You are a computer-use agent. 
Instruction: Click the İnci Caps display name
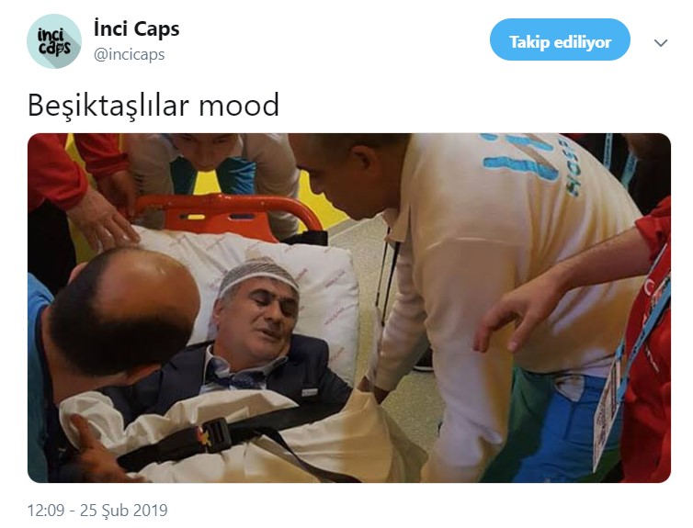136,29
